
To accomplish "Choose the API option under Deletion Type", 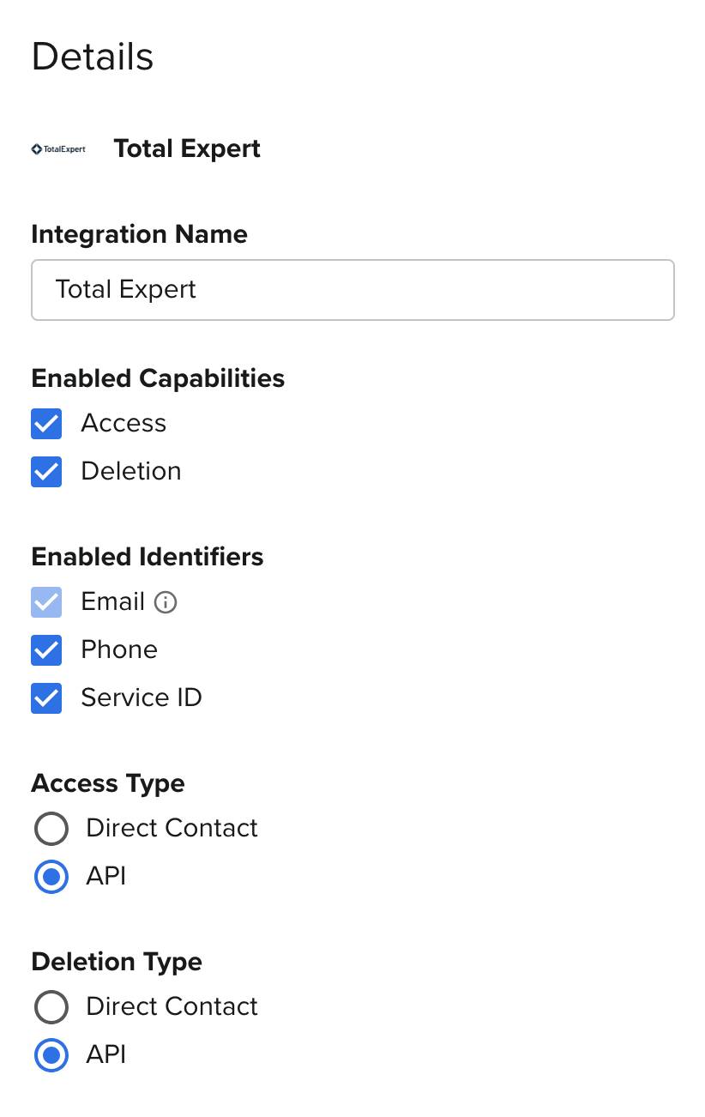I will (x=51, y=1055).
